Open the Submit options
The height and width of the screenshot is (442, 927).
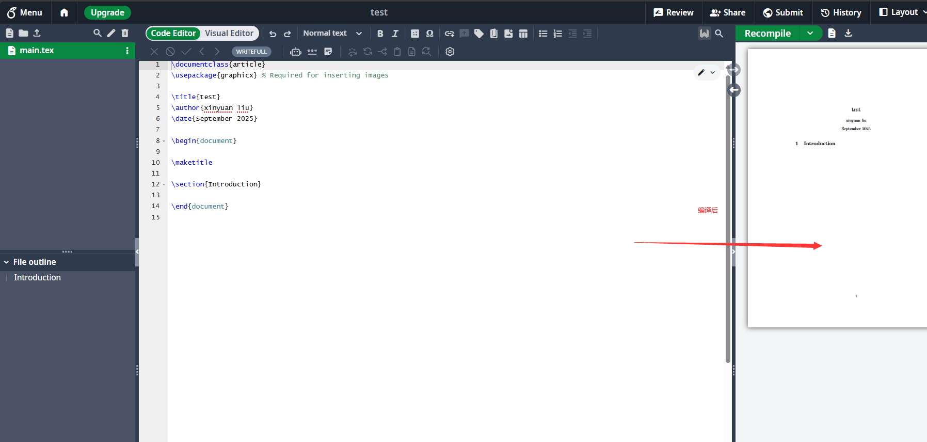pos(783,12)
